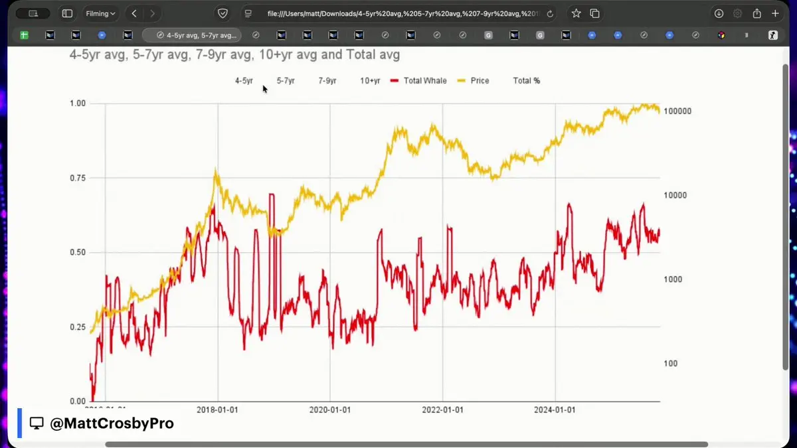Image resolution: width=797 pixels, height=448 pixels.
Task: Click the gear extension icon in toolbar
Action: point(737,13)
